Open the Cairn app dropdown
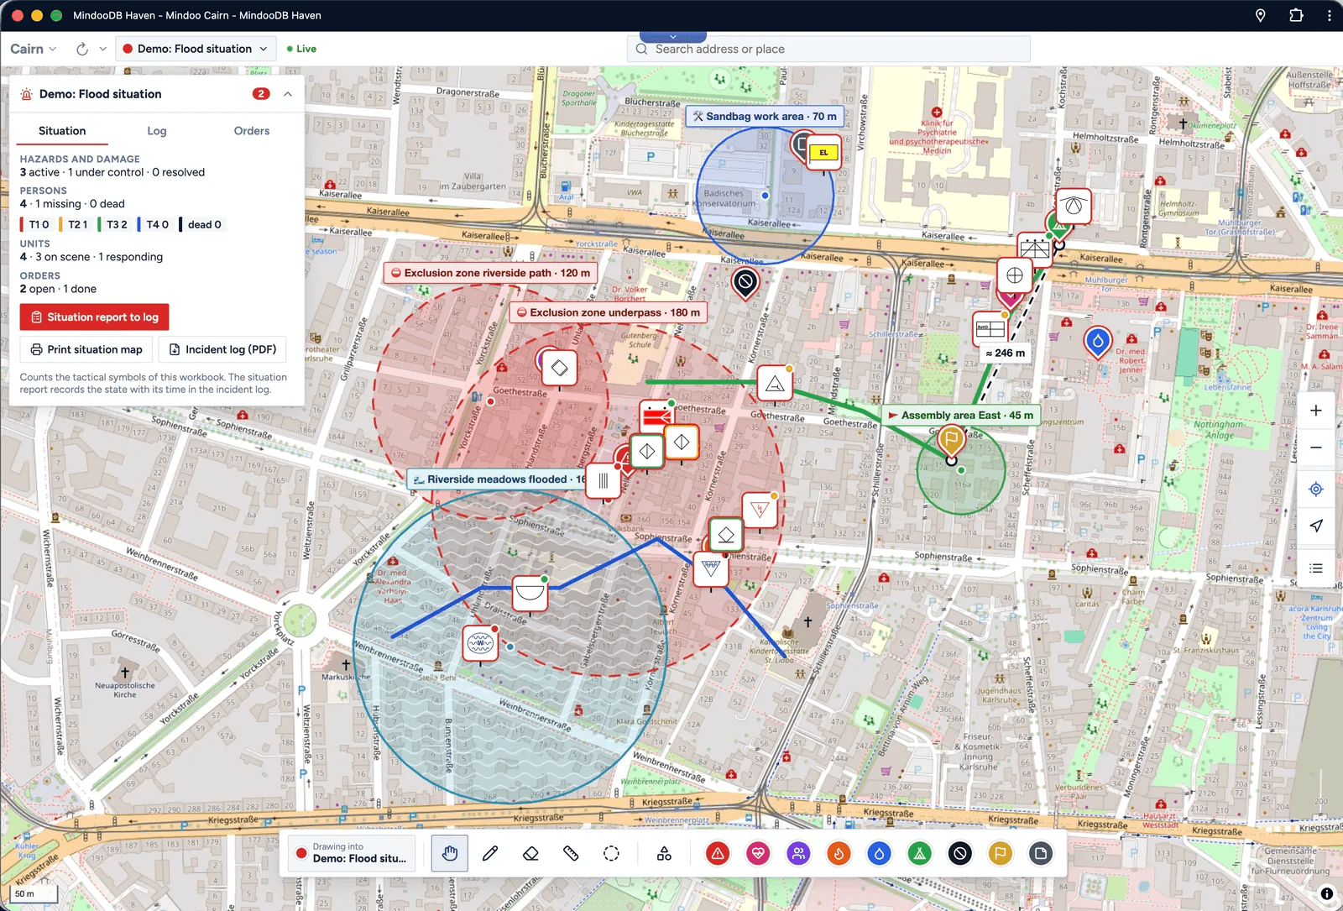Image resolution: width=1343 pixels, height=911 pixels. (34, 49)
